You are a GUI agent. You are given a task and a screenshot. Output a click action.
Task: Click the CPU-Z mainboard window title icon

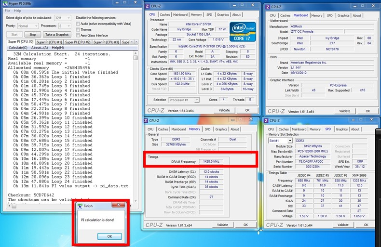point(268,7)
